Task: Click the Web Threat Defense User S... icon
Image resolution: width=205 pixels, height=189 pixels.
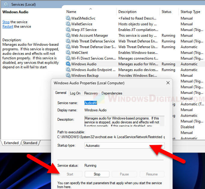Action: tap(68, 47)
